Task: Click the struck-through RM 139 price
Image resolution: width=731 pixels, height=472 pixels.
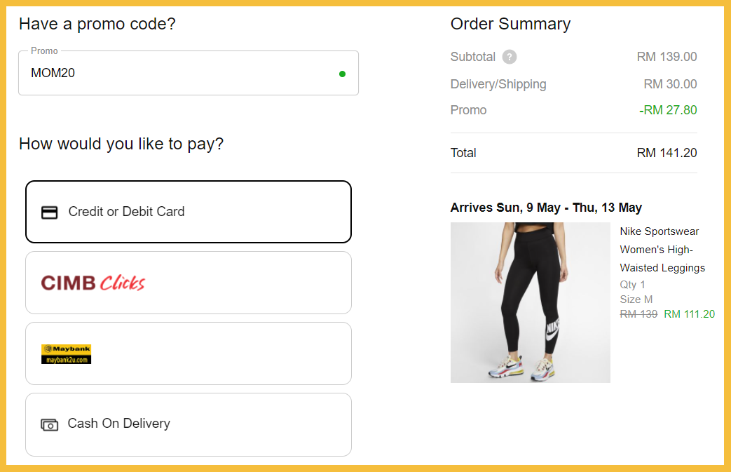Action: click(638, 314)
